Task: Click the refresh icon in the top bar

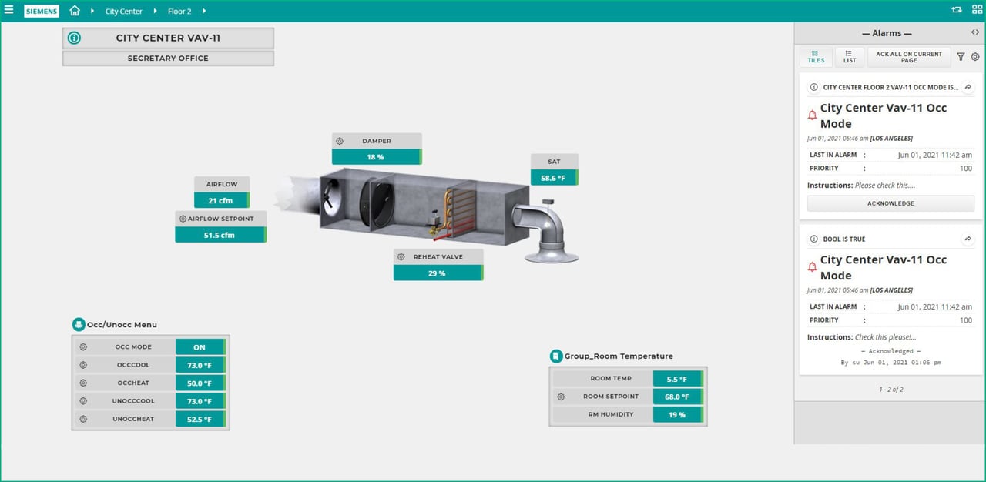Action: [x=955, y=10]
